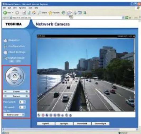Click the Print toolbar icon
Viewport: 141px width, 134px height.
point(75,13)
